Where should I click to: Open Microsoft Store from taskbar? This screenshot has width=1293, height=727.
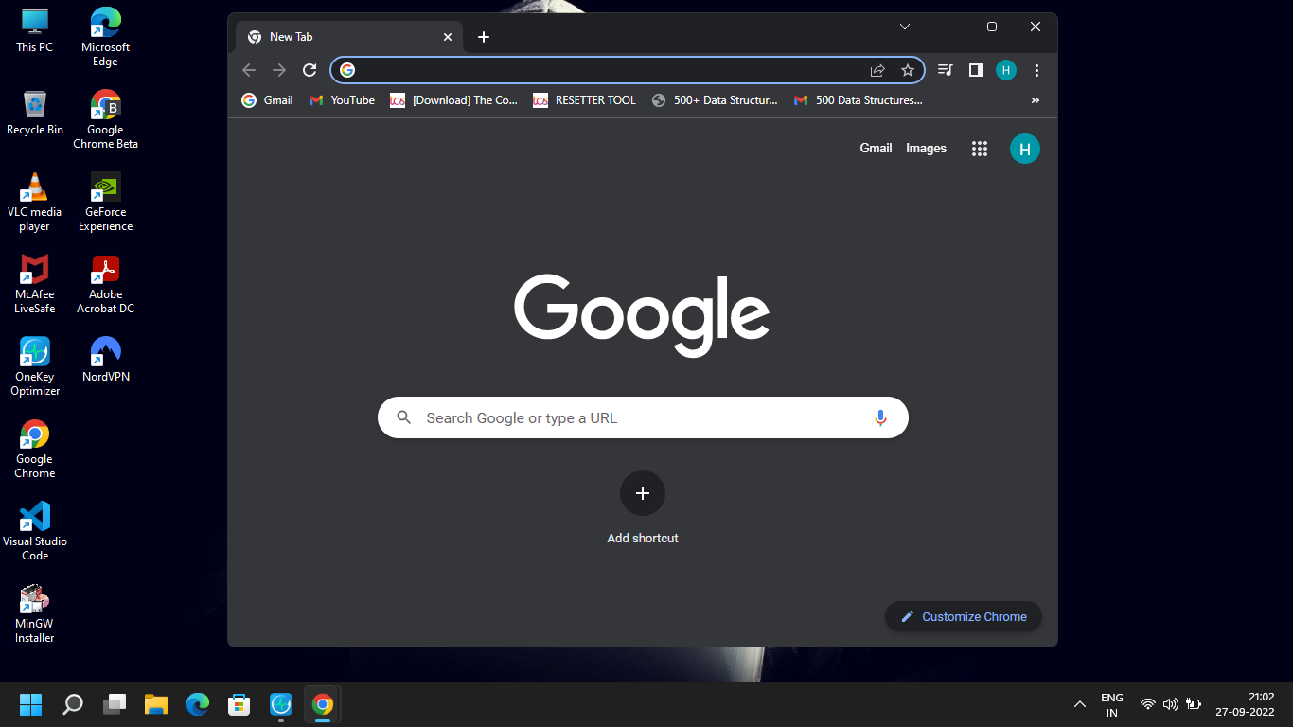239,704
